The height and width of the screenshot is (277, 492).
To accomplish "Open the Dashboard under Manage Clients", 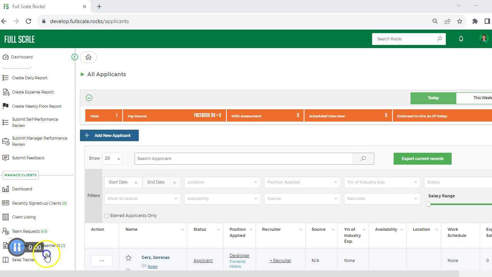I will (x=22, y=189).
